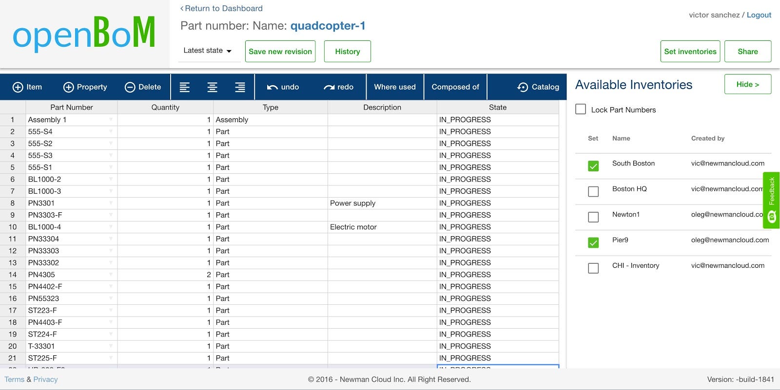Viewport: 780px width, 390px height.
Task: Click the Delete toolbar button
Action: coord(143,87)
